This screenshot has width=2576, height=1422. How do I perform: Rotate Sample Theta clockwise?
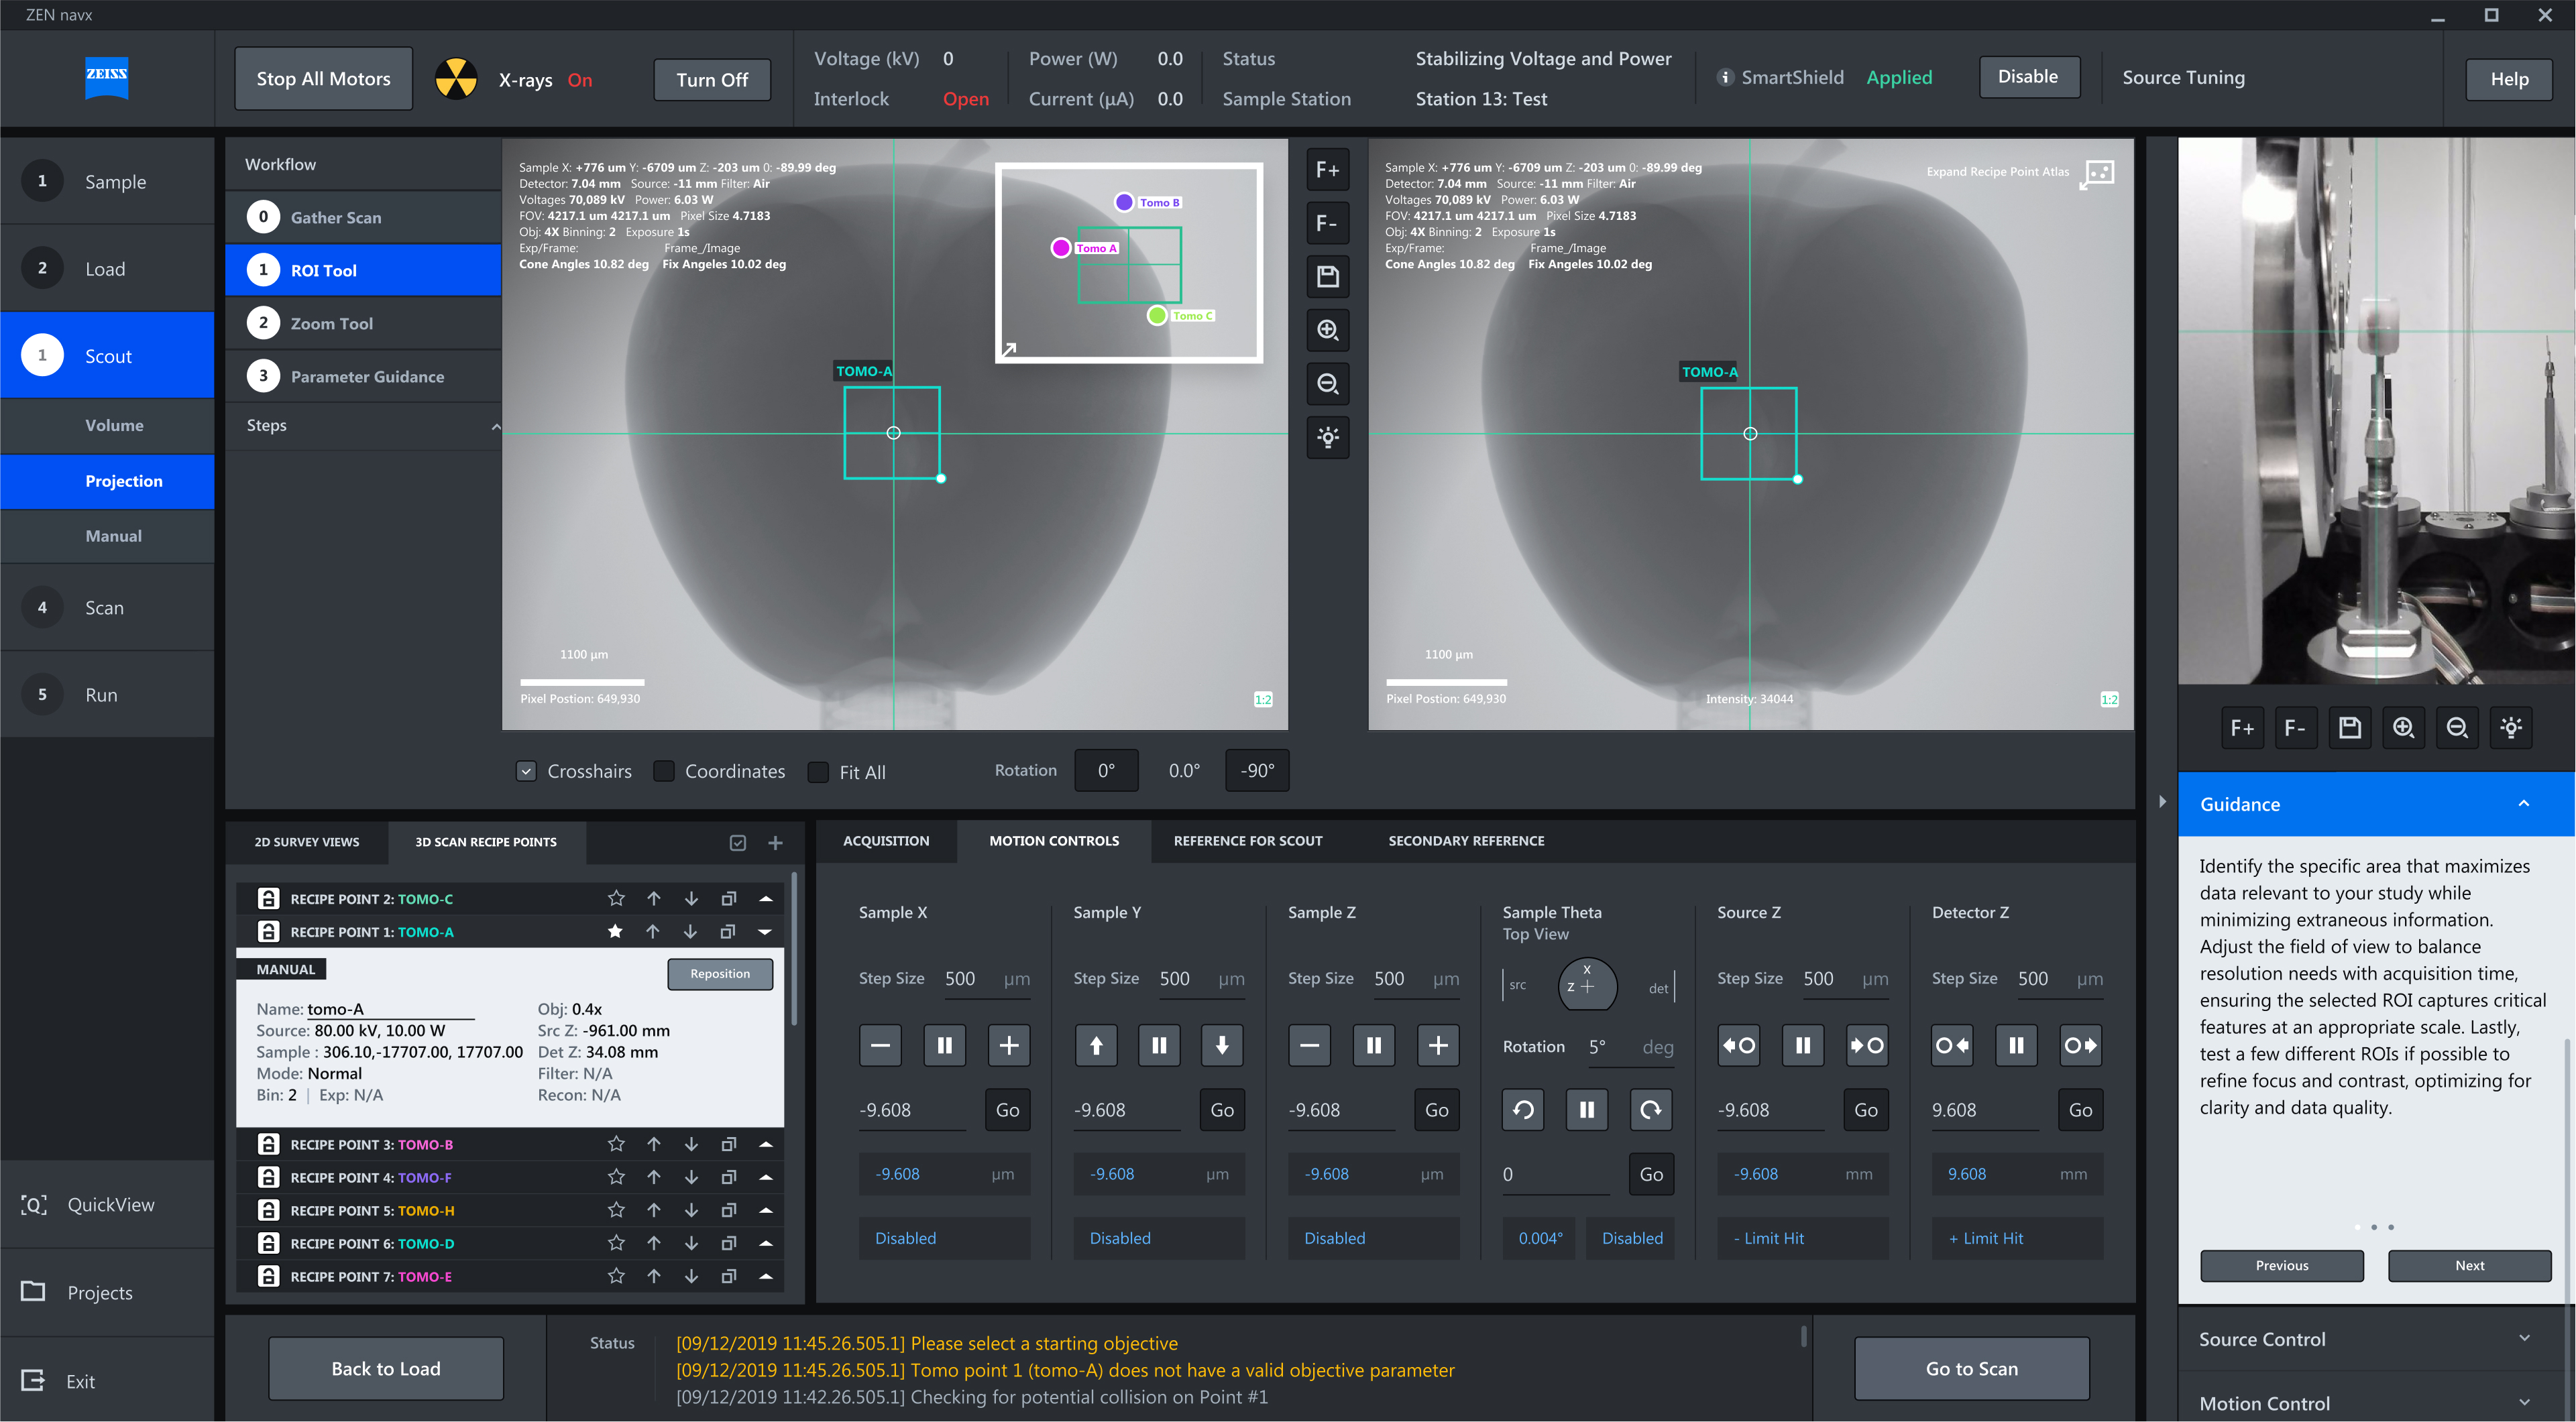pos(1650,1109)
